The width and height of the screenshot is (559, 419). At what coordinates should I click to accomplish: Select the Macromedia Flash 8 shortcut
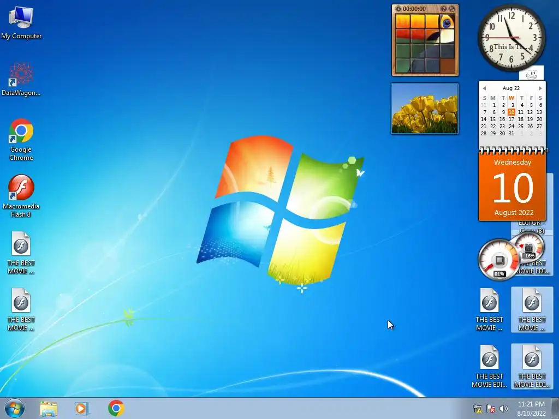(21, 196)
